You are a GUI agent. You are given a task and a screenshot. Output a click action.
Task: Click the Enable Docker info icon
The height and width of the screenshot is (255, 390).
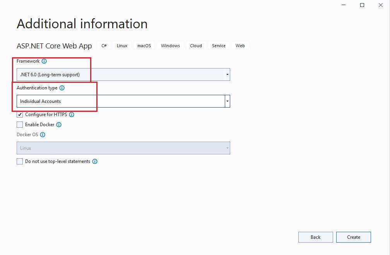pos(59,125)
